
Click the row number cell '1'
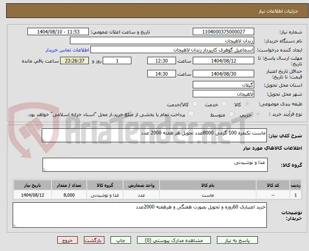pos(295,195)
